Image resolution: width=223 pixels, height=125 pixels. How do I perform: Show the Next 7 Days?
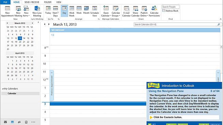(x=56, y=11)
